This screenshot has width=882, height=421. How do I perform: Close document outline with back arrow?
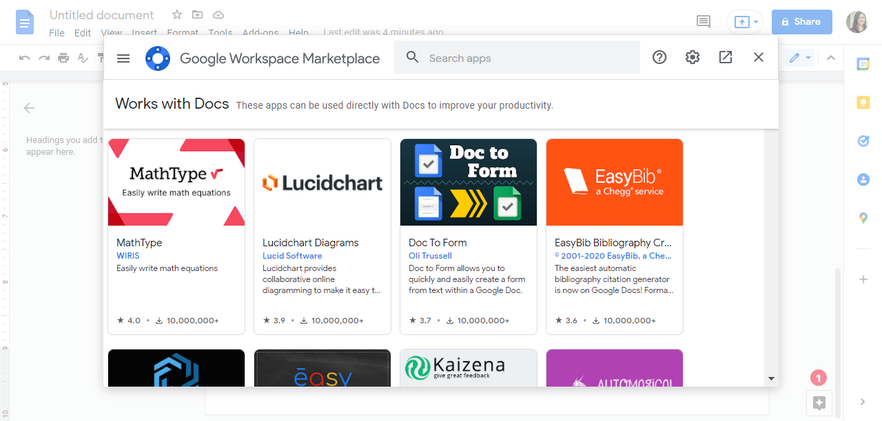[x=29, y=107]
